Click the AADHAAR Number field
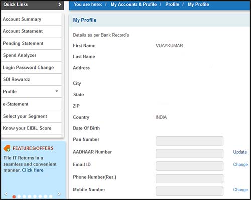 [189, 153]
